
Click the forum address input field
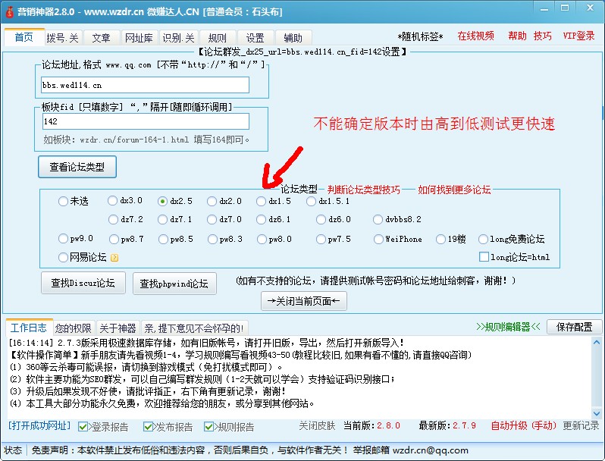[145, 85]
